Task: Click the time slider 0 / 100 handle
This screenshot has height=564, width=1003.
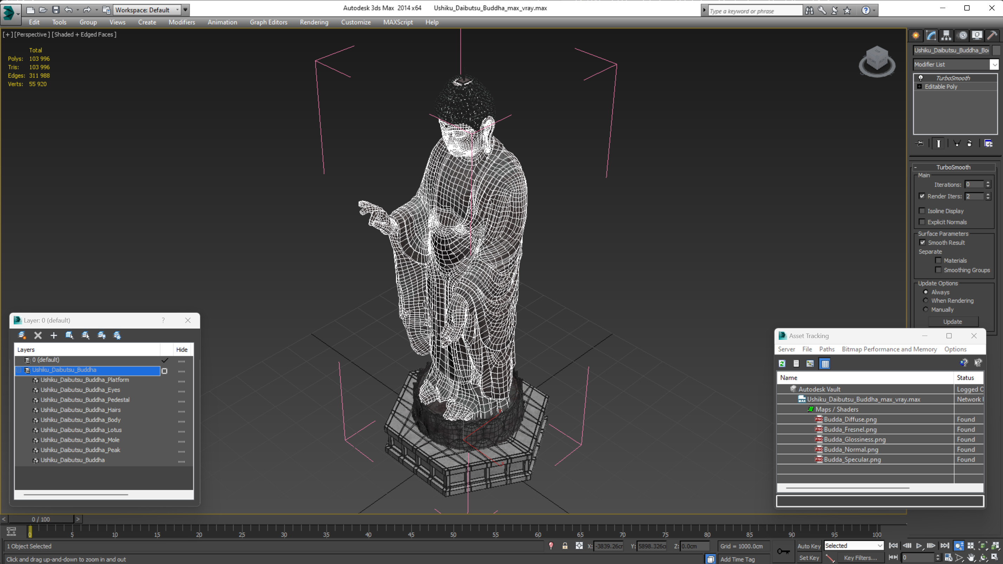Action: click(41, 519)
